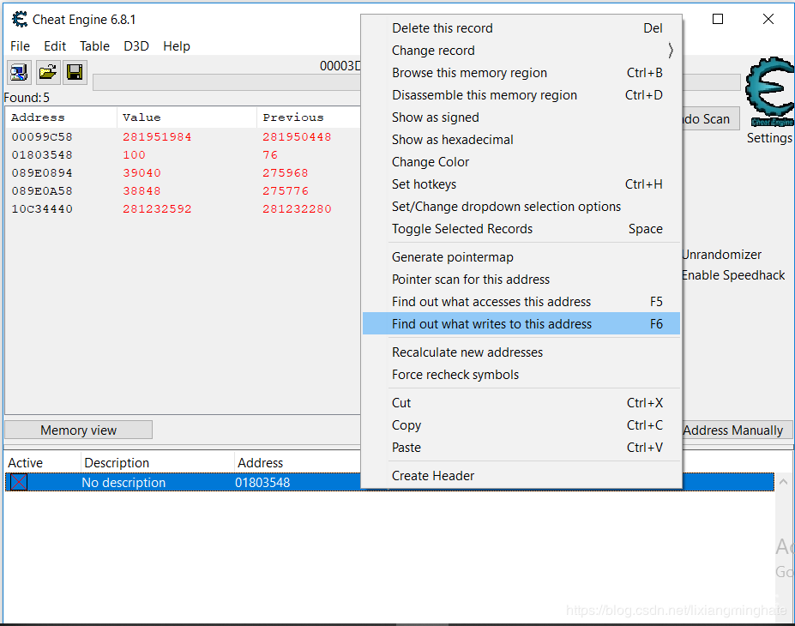Click the address list scrollbar up arrow

coord(783,482)
